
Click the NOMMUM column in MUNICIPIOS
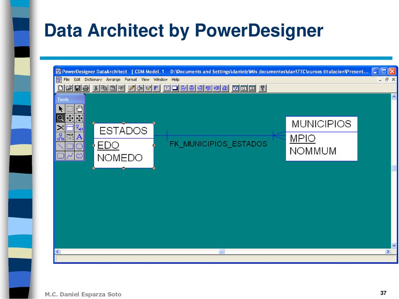click(x=313, y=151)
